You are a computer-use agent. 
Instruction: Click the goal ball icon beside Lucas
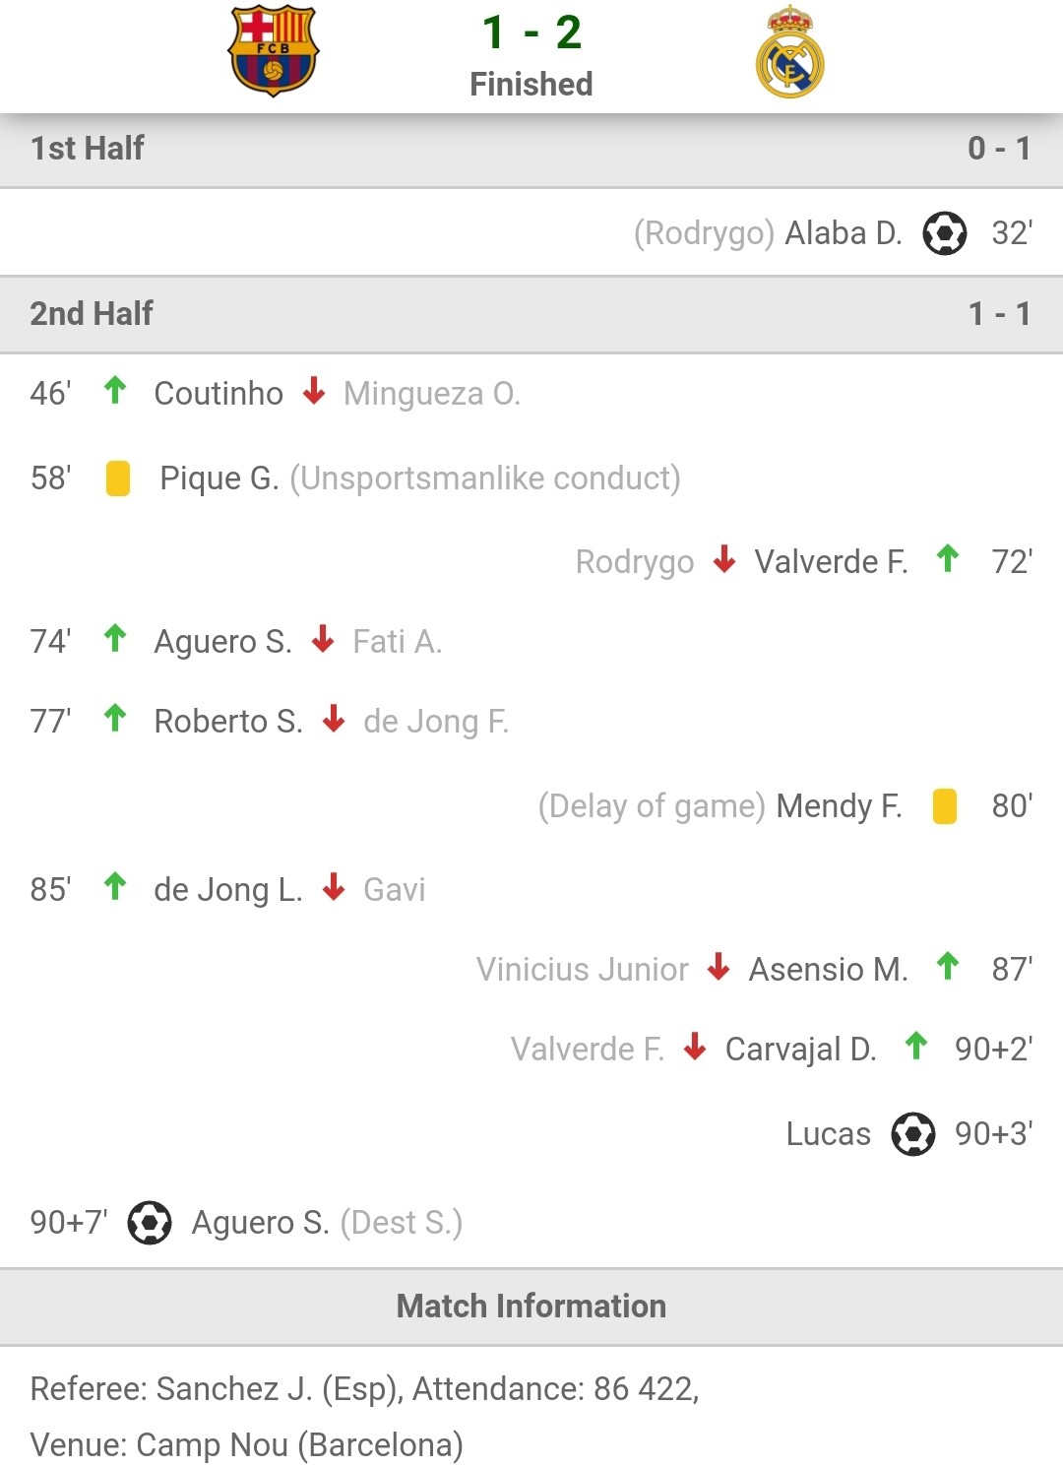coord(913,1134)
